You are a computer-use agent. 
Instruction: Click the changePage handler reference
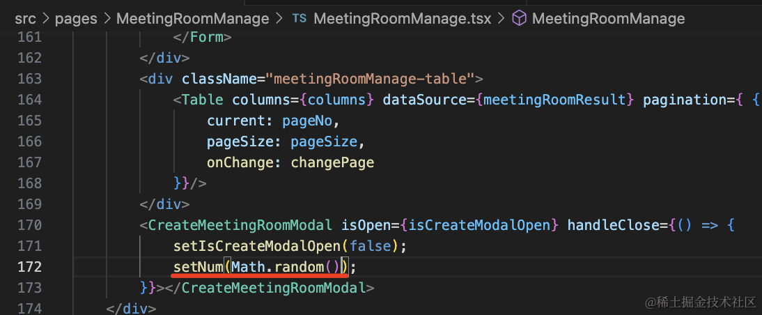pos(332,162)
